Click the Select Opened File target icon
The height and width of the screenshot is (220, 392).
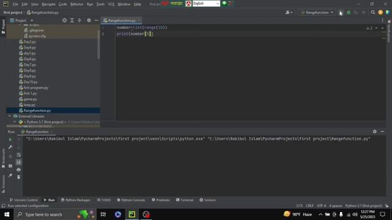64,20
